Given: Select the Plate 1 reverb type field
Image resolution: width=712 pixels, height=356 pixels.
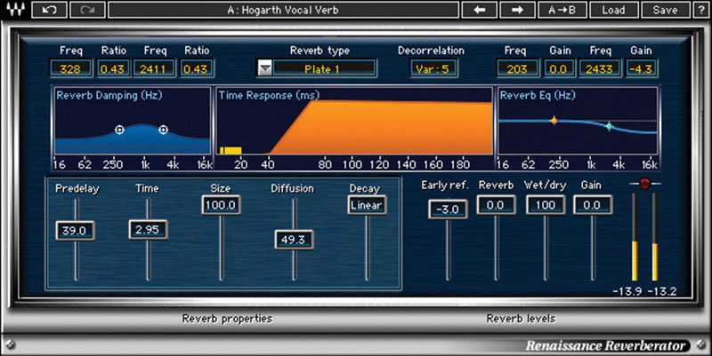Looking at the screenshot, I should [x=324, y=69].
